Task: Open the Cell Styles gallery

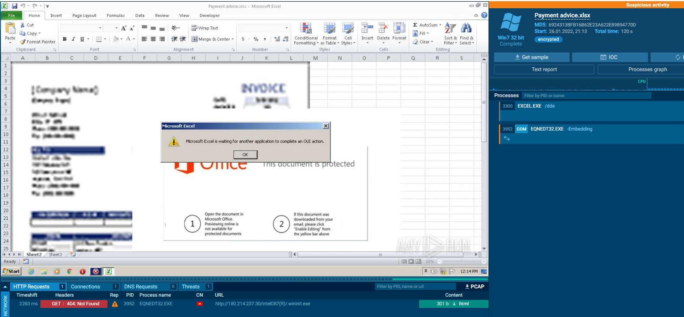Action: (x=348, y=34)
